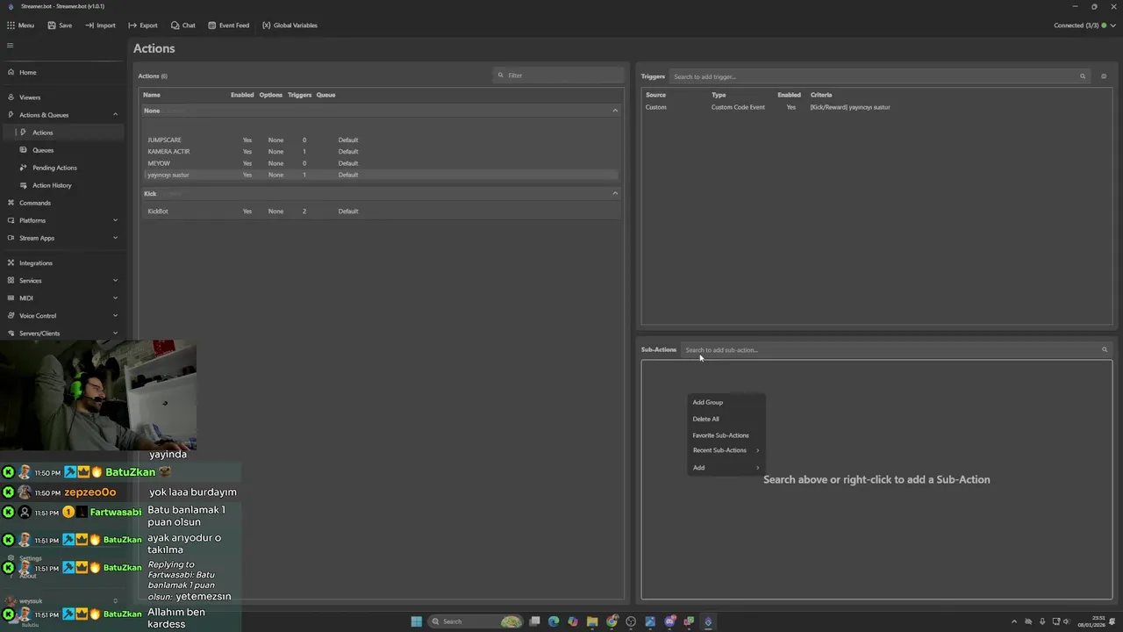Show hidden system tray icons
This screenshot has width=1123, height=632.
click(1014, 621)
